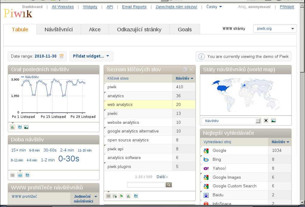Click the 15+ min visit duration tag
This screenshot has height=207, width=305.
click(18, 150)
